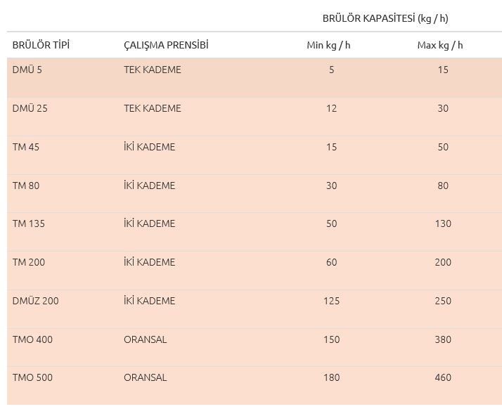The width and height of the screenshot is (502, 409).
Task: Select the Min kg / h column header
Action: point(328,46)
